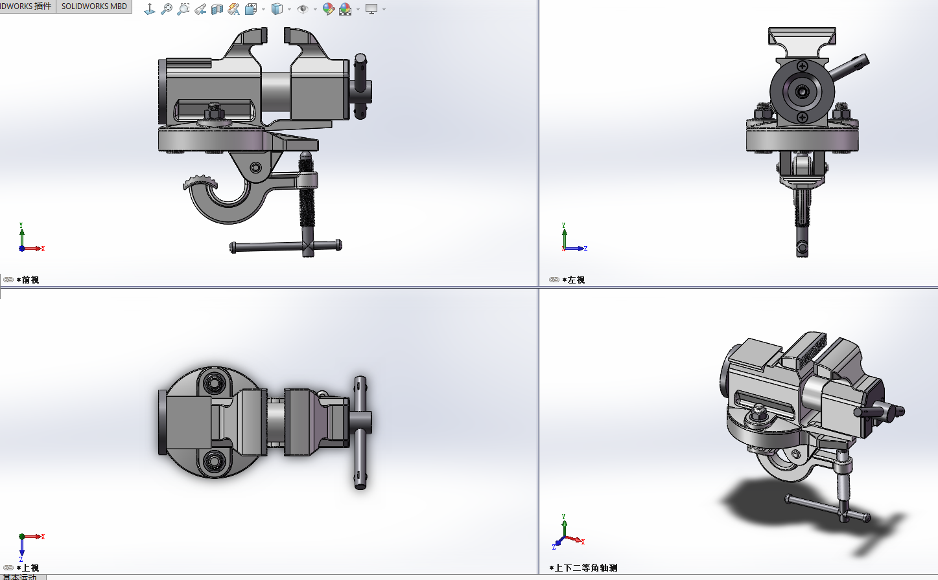Expand the View Orientation dropdown arrow
Viewport: 938px width, 580px height.
263,9
